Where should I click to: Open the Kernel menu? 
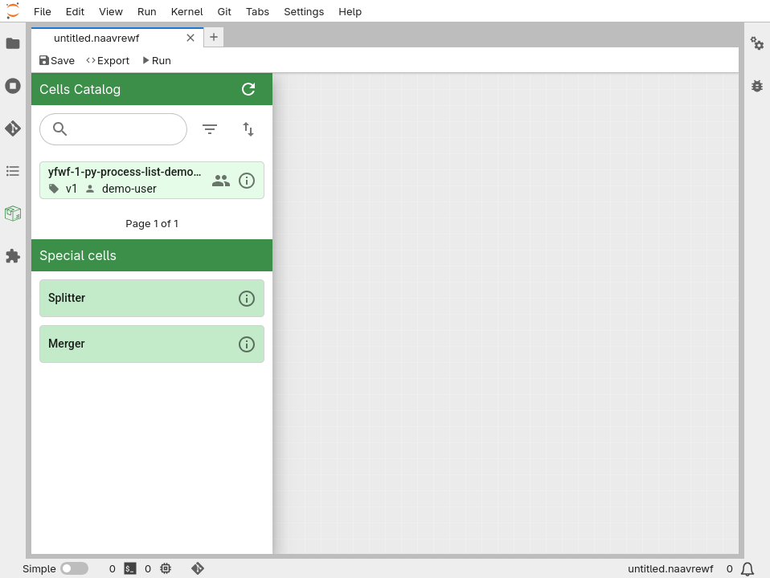(186, 11)
